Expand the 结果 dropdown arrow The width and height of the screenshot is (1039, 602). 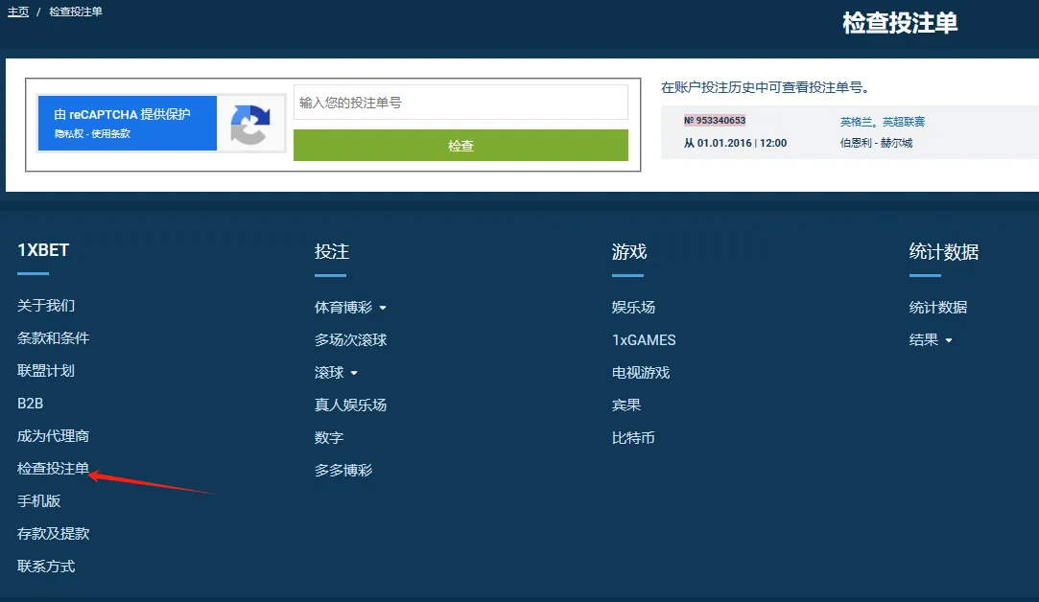(948, 340)
